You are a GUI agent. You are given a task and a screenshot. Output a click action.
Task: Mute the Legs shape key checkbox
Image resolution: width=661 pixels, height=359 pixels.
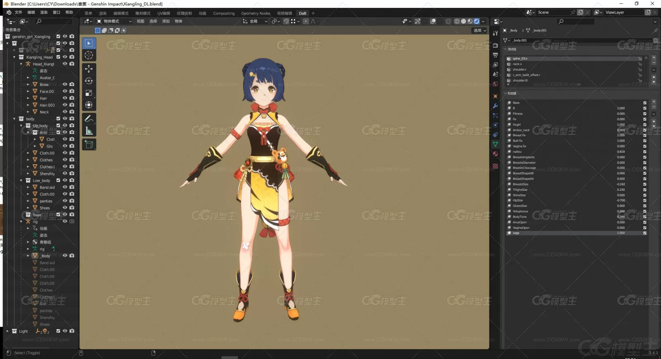[644, 233]
